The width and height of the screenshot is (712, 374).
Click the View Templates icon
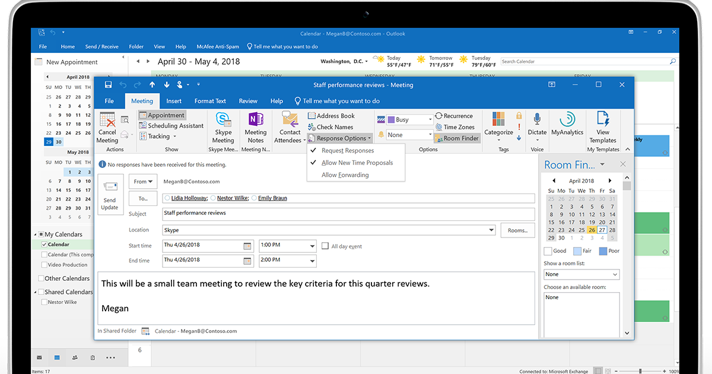603,118
